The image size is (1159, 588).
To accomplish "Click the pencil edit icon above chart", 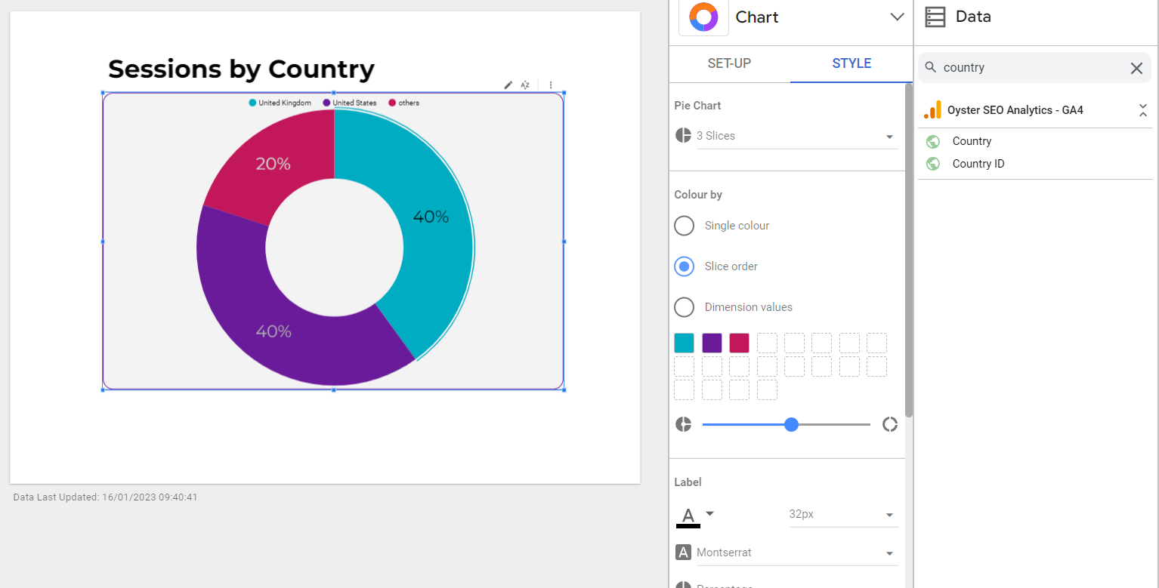I will [x=508, y=85].
